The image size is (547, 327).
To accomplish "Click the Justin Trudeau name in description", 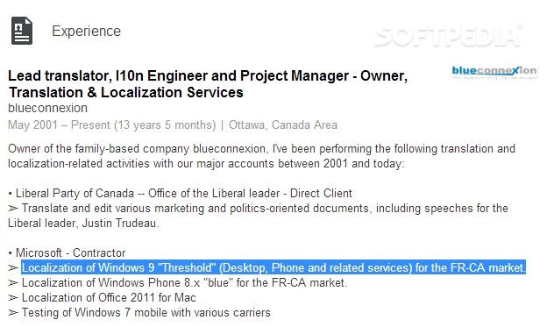I will (x=120, y=224).
